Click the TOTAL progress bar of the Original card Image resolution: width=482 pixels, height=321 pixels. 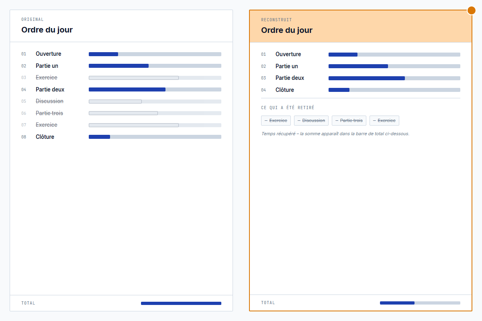click(x=181, y=303)
